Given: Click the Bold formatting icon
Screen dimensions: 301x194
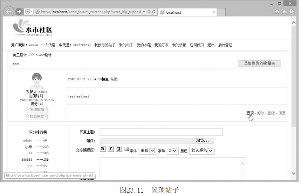Looking at the screenshot, I should coord(103,149).
